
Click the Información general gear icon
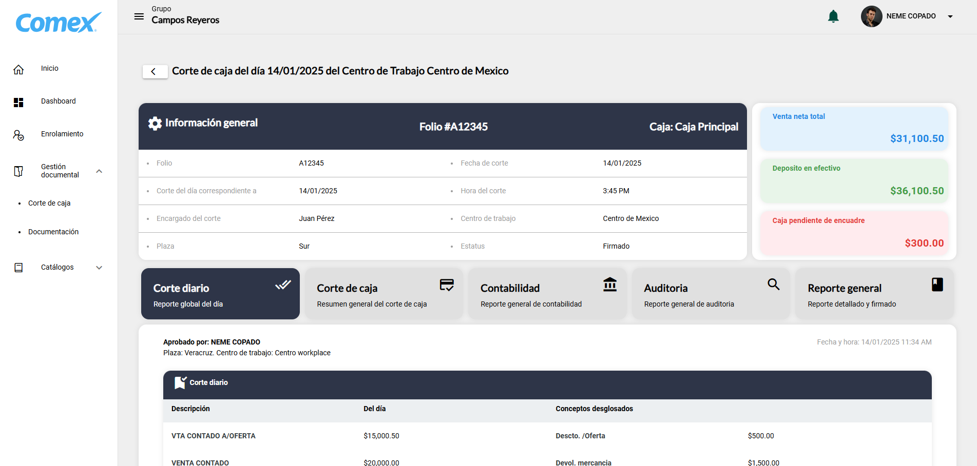155,123
